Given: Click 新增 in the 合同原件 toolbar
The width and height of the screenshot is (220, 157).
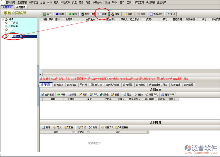Looking at the screenshot, I should [46, 127].
